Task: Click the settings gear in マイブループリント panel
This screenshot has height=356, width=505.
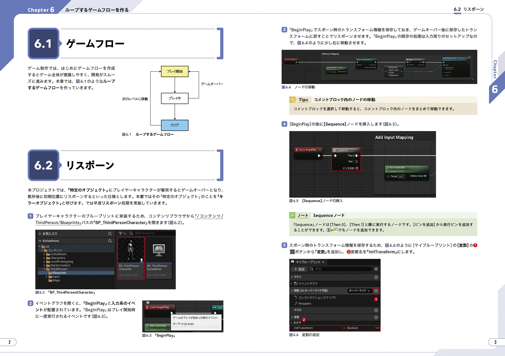Action: pyautogui.click(x=376, y=269)
